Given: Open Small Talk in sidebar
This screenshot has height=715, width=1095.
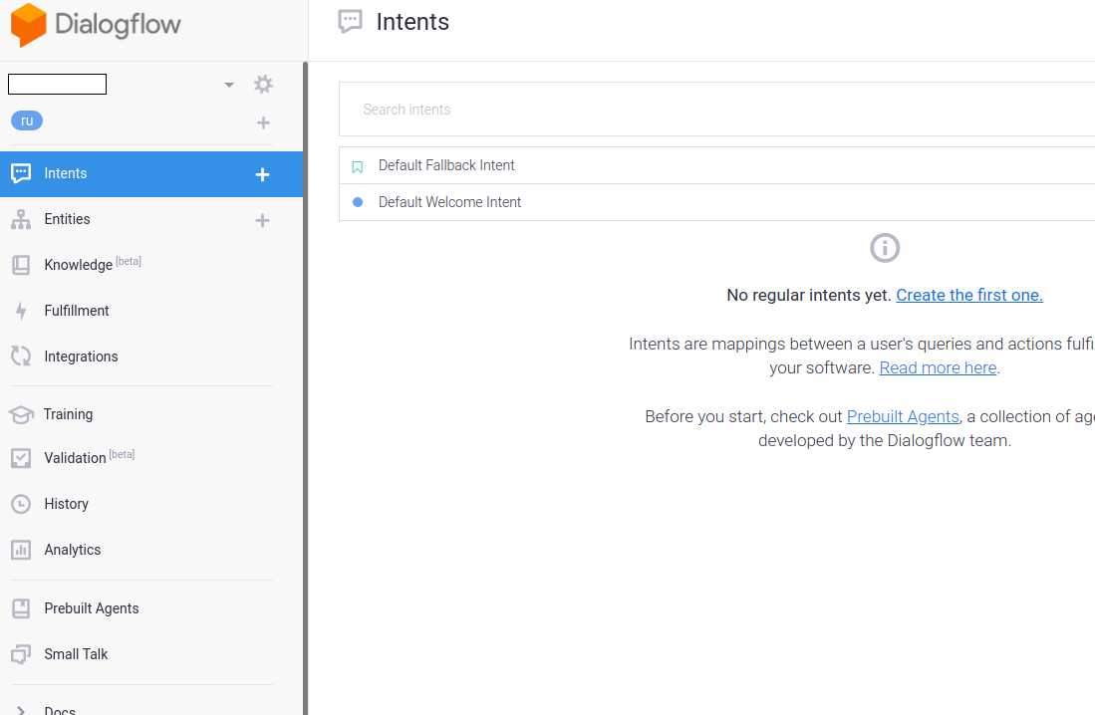Looking at the screenshot, I should tap(76, 654).
